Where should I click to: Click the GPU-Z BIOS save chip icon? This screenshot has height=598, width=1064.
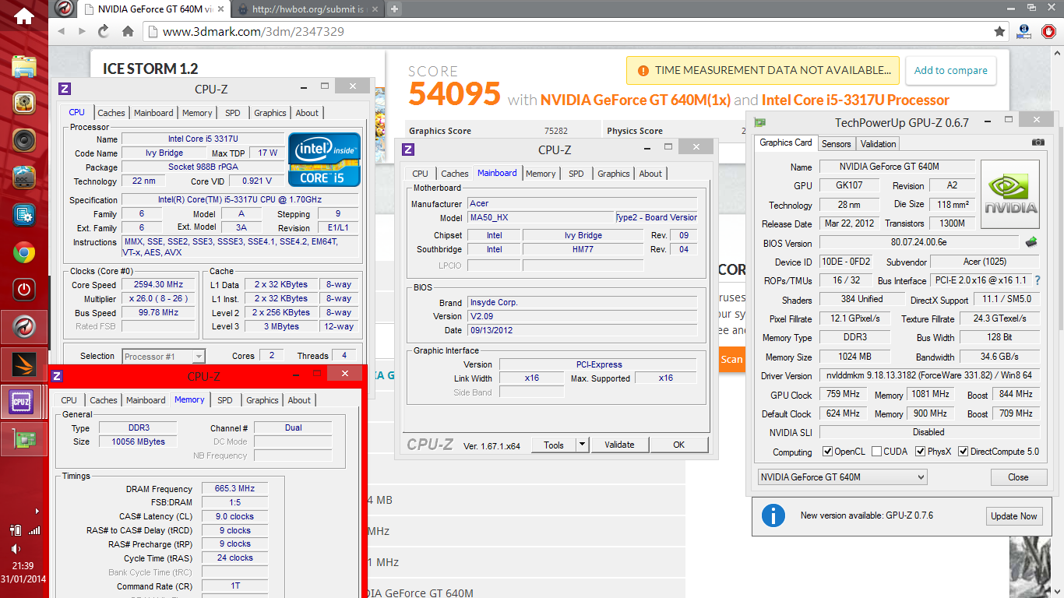1031,242
